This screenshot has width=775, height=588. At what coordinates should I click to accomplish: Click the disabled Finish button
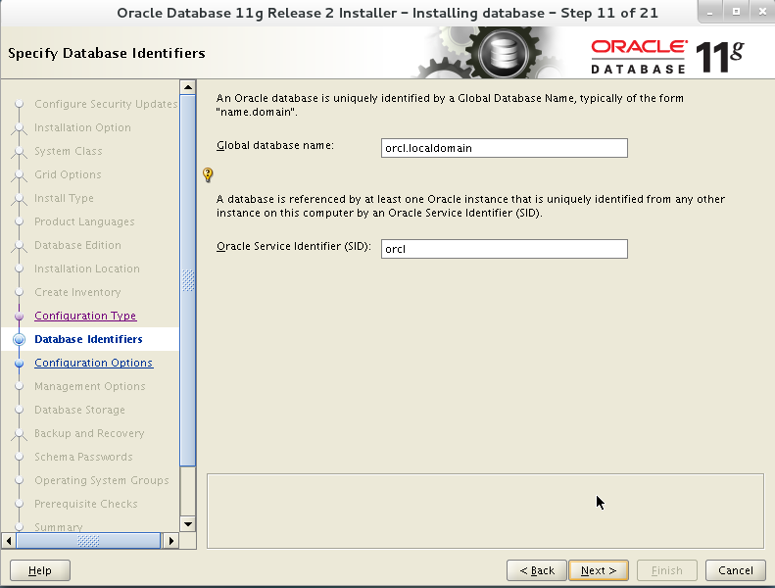pos(667,570)
